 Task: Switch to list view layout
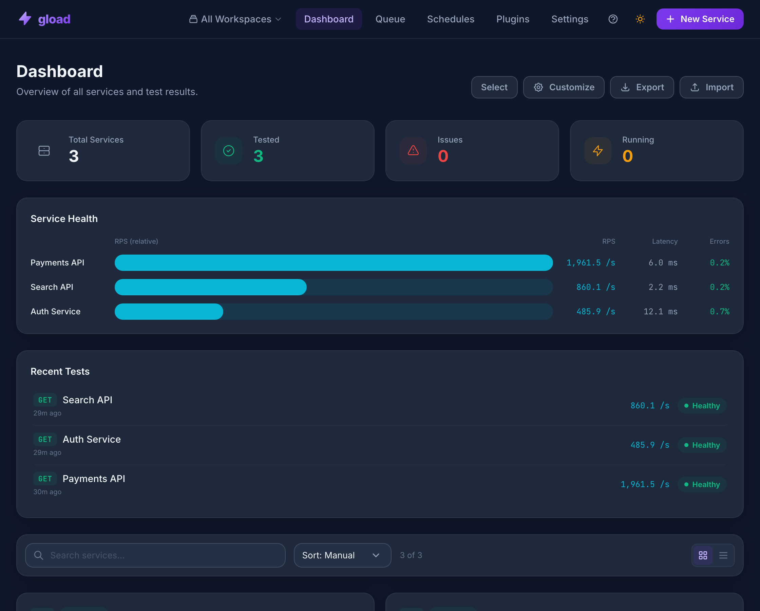pyautogui.click(x=723, y=555)
